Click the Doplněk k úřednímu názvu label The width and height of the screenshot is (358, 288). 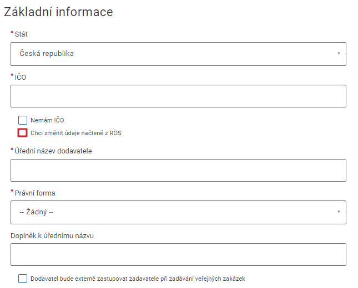(52, 235)
